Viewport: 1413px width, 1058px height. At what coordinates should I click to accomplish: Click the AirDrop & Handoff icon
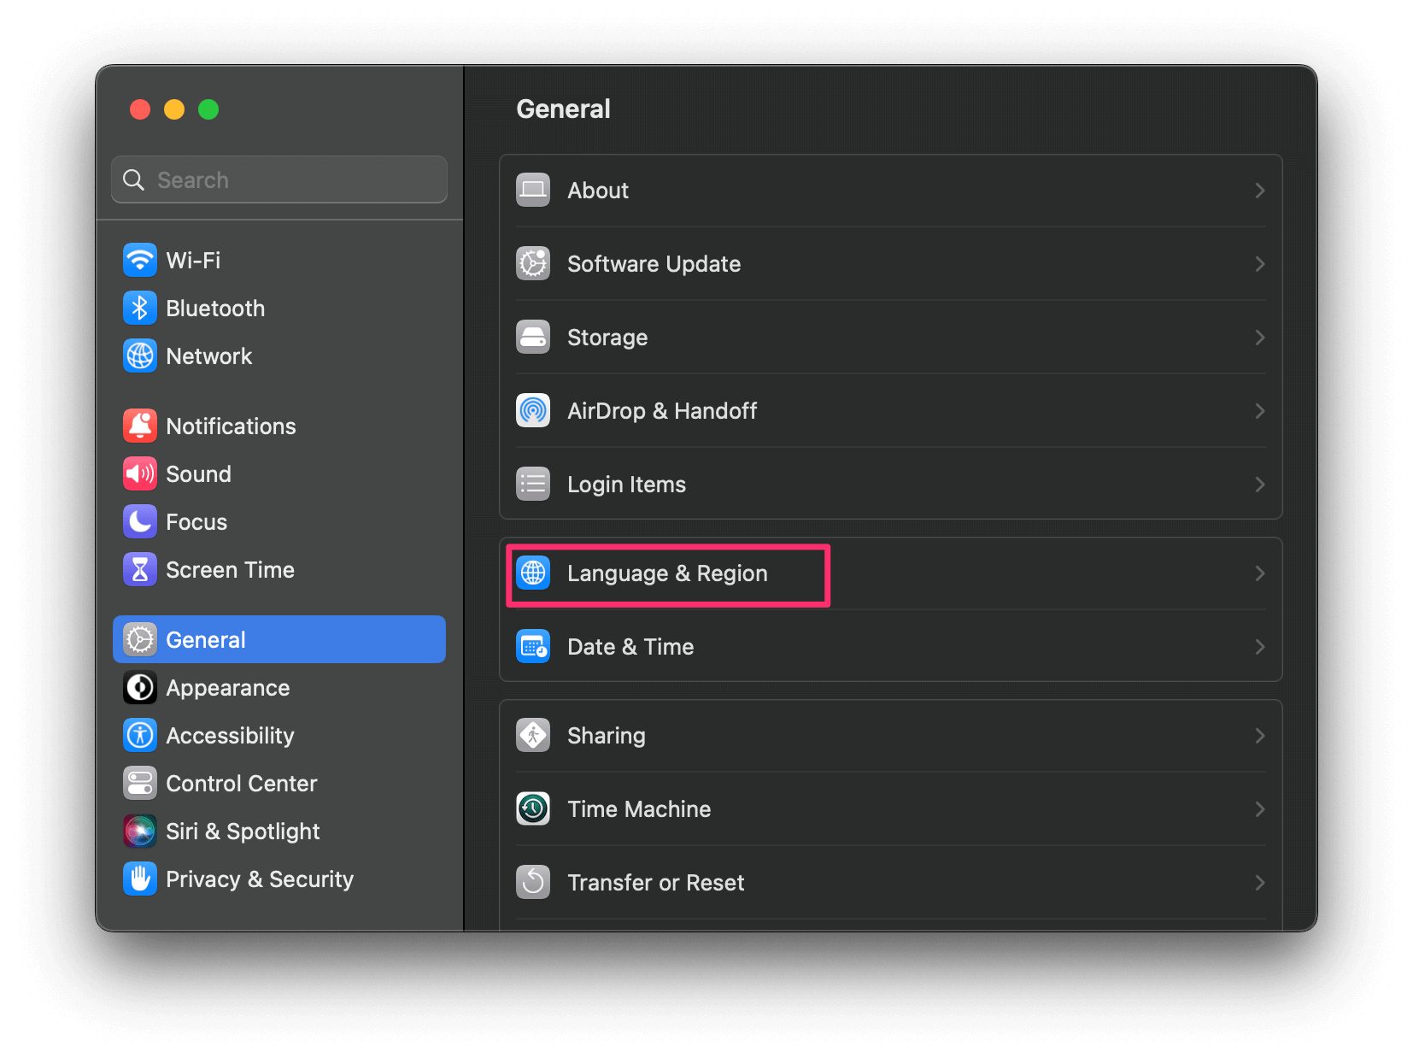click(x=533, y=410)
